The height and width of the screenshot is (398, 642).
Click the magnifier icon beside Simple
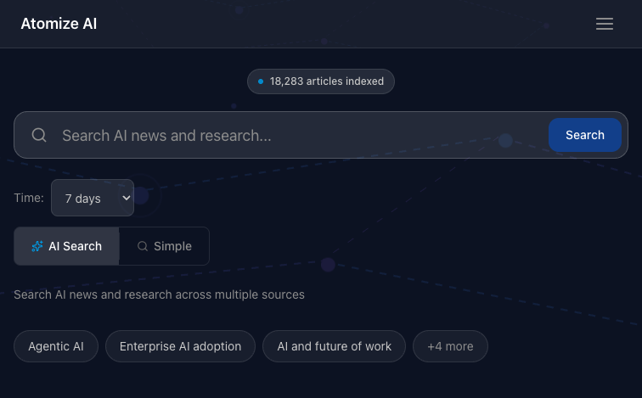(143, 246)
